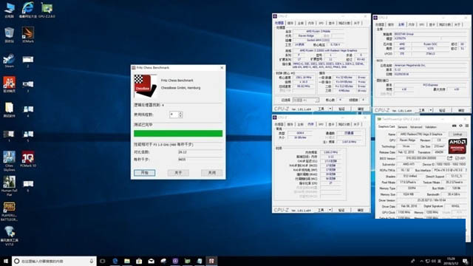Image resolution: width=473 pixels, height=266 pixels.
Task: Open the Advanced tab in GPU-Z
Action: pyautogui.click(x=415, y=127)
